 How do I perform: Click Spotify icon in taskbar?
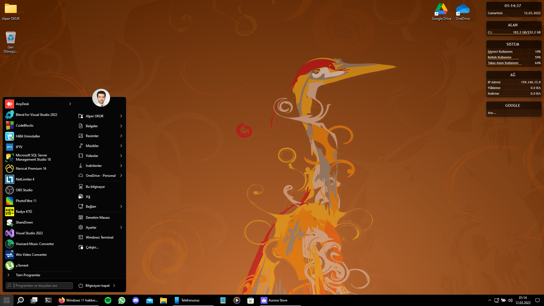click(108, 300)
